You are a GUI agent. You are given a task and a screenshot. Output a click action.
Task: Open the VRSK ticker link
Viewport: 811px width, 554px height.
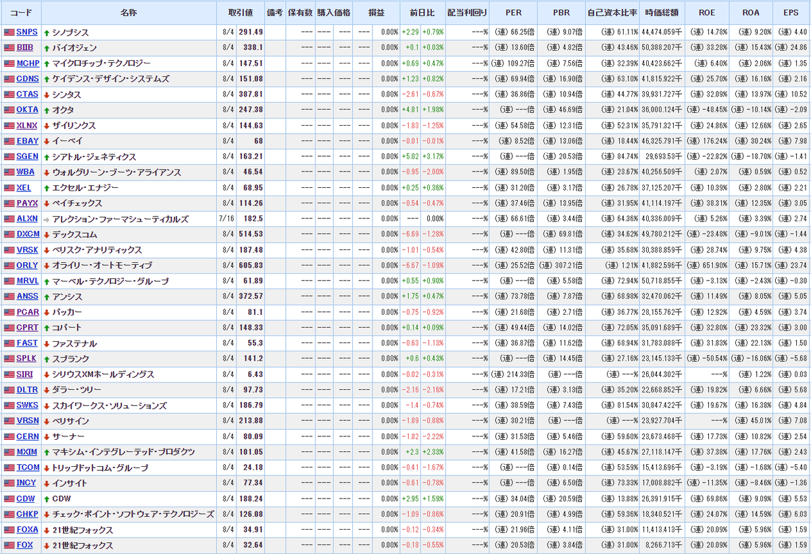tap(28, 250)
